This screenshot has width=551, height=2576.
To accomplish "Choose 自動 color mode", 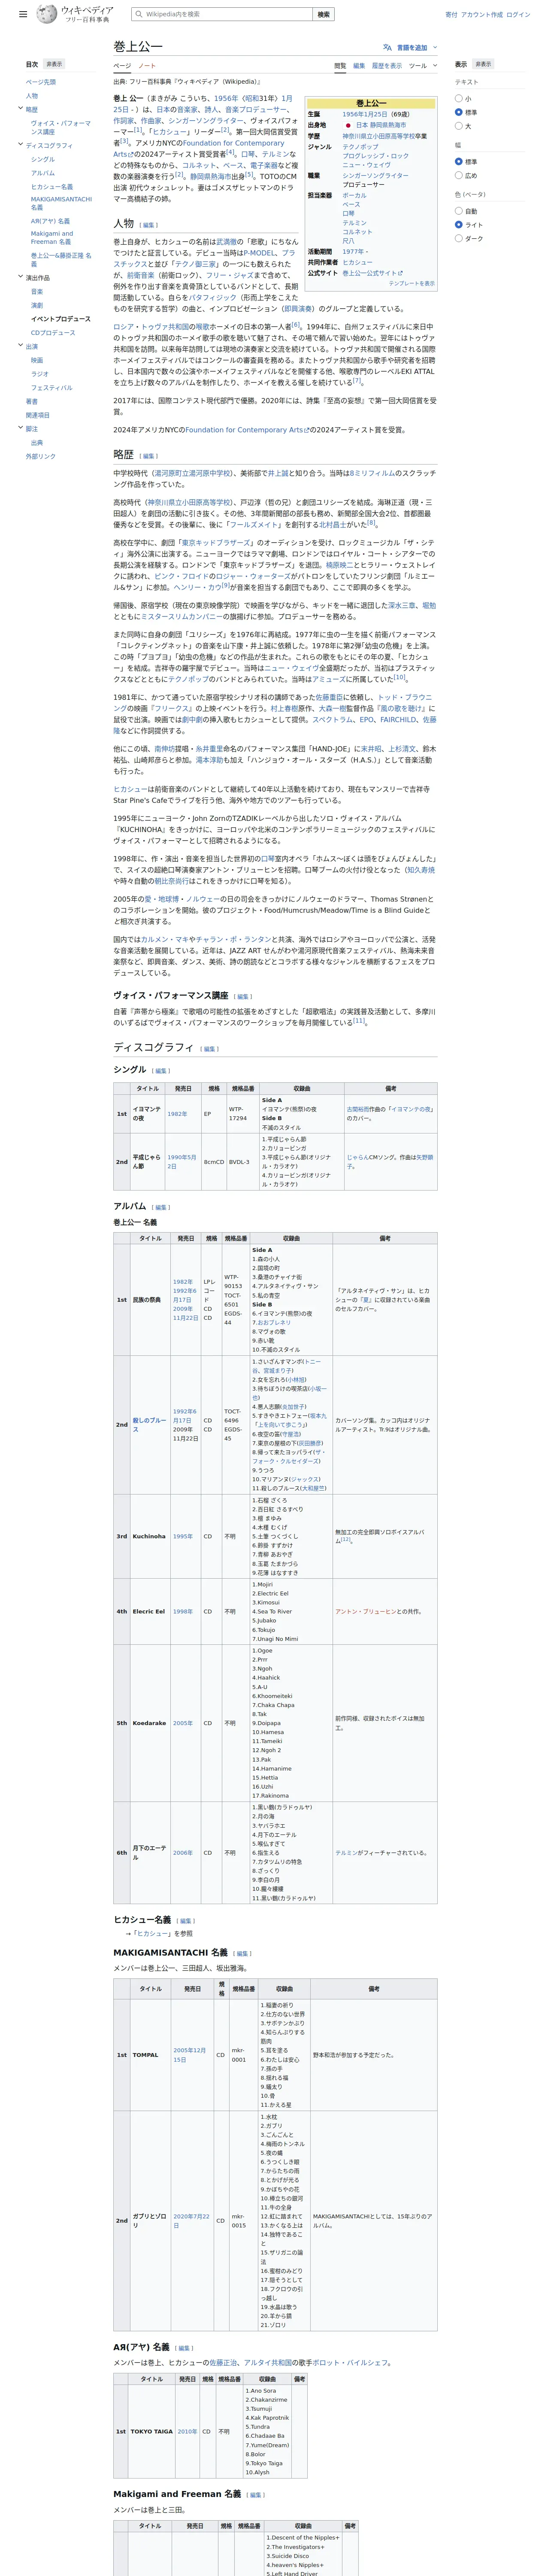I will tap(459, 211).
